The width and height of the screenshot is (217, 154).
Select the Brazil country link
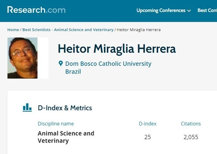pos(73,71)
